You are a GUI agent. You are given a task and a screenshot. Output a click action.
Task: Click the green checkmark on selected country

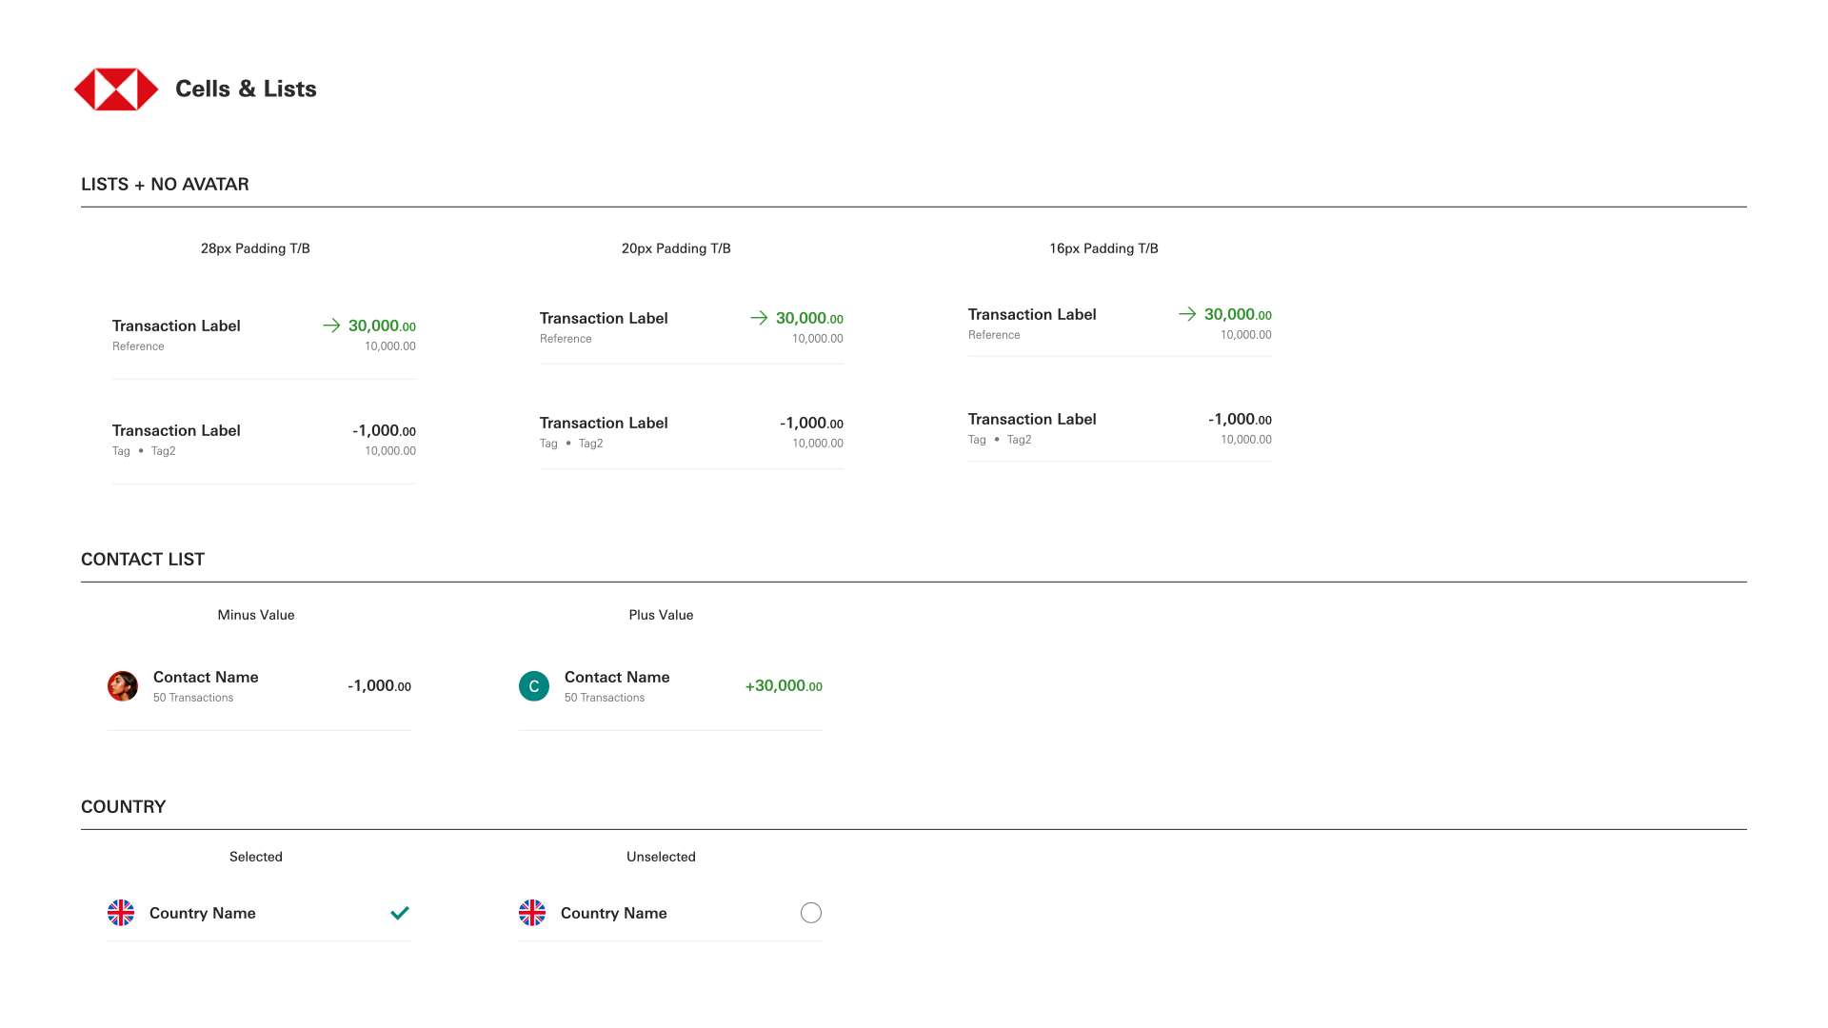[x=400, y=913]
